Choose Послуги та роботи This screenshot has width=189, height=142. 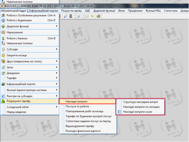88,106
